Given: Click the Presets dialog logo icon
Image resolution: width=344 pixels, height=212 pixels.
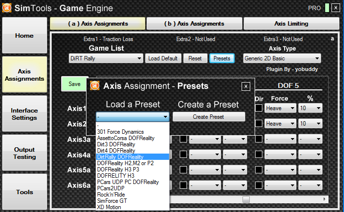Looking at the screenshot, I should [x=95, y=85].
